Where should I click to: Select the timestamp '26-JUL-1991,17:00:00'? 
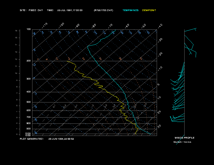click(70, 10)
